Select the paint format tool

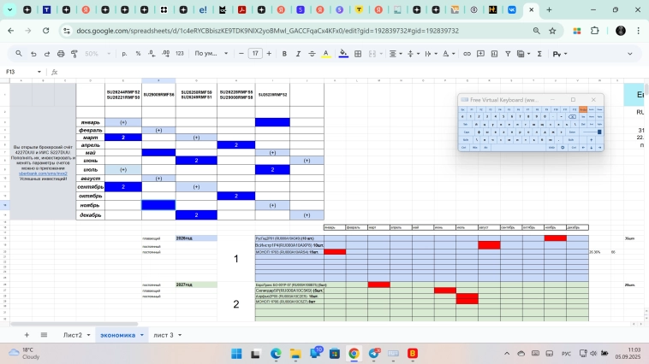[x=72, y=53]
